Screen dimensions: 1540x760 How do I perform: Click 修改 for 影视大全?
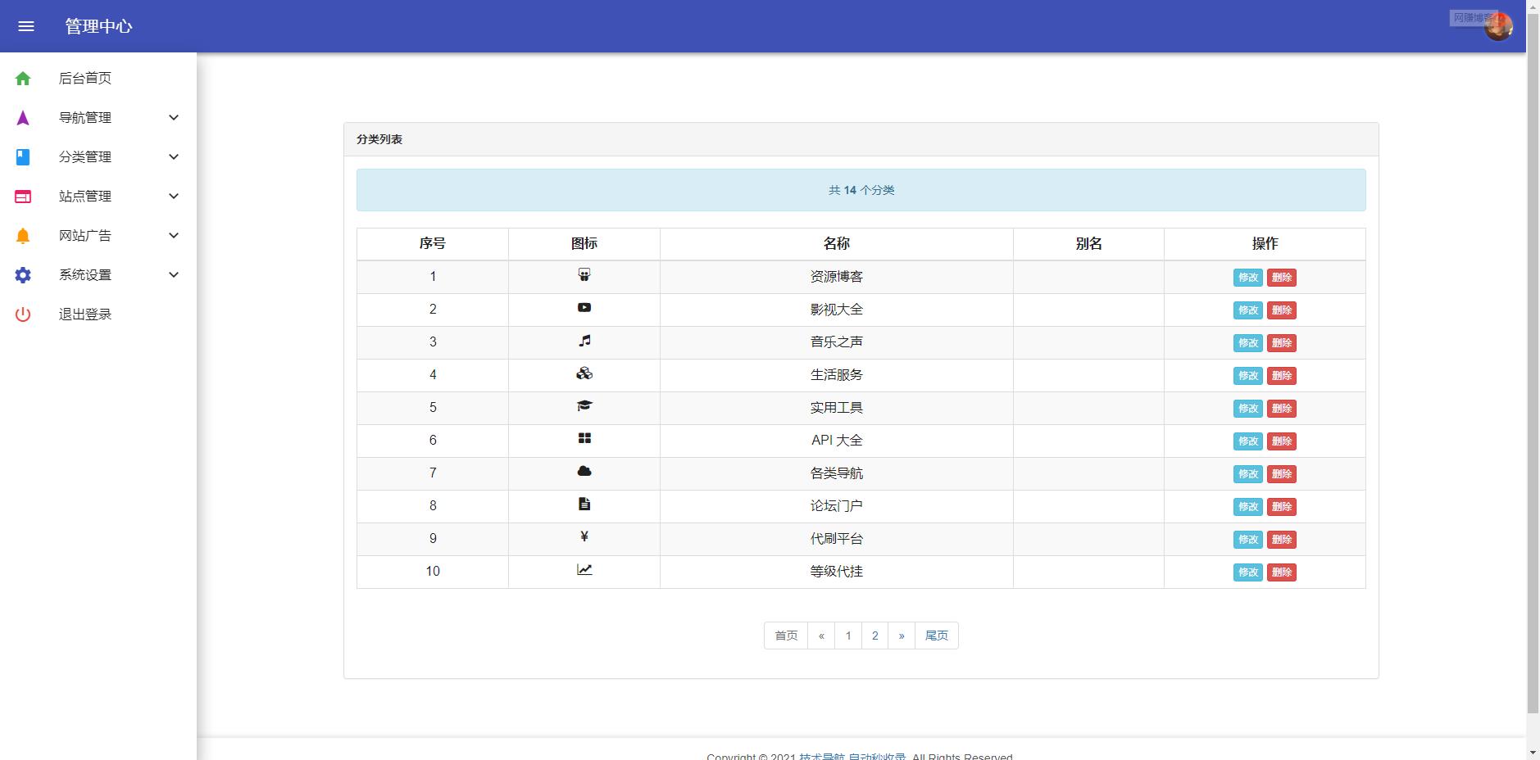(x=1248, y=310)
